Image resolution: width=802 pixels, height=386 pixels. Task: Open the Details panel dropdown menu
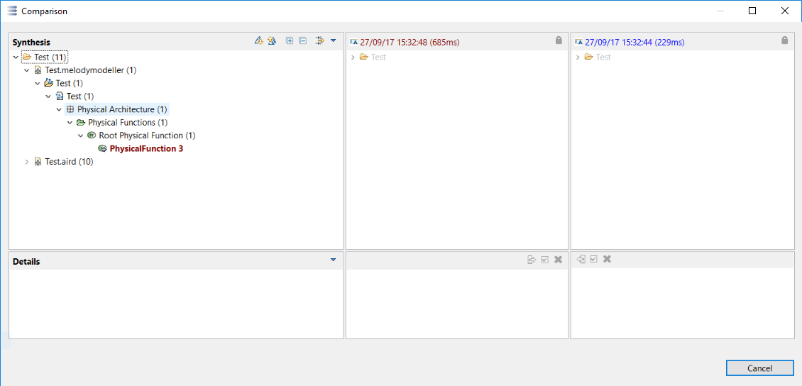[x=334, y=260]
